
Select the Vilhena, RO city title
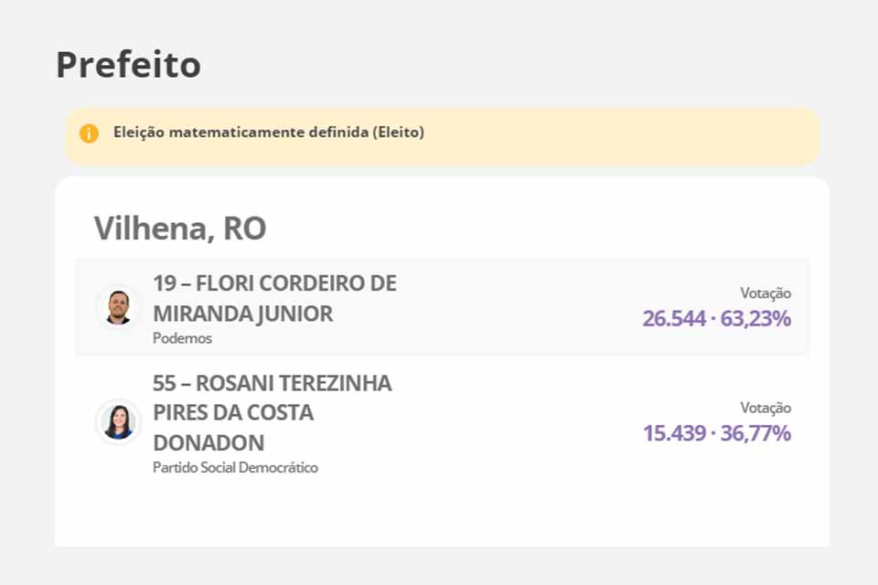pos(179,229)
